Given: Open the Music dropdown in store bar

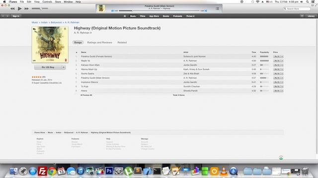Looking at the screenshot, I should 134,16.
